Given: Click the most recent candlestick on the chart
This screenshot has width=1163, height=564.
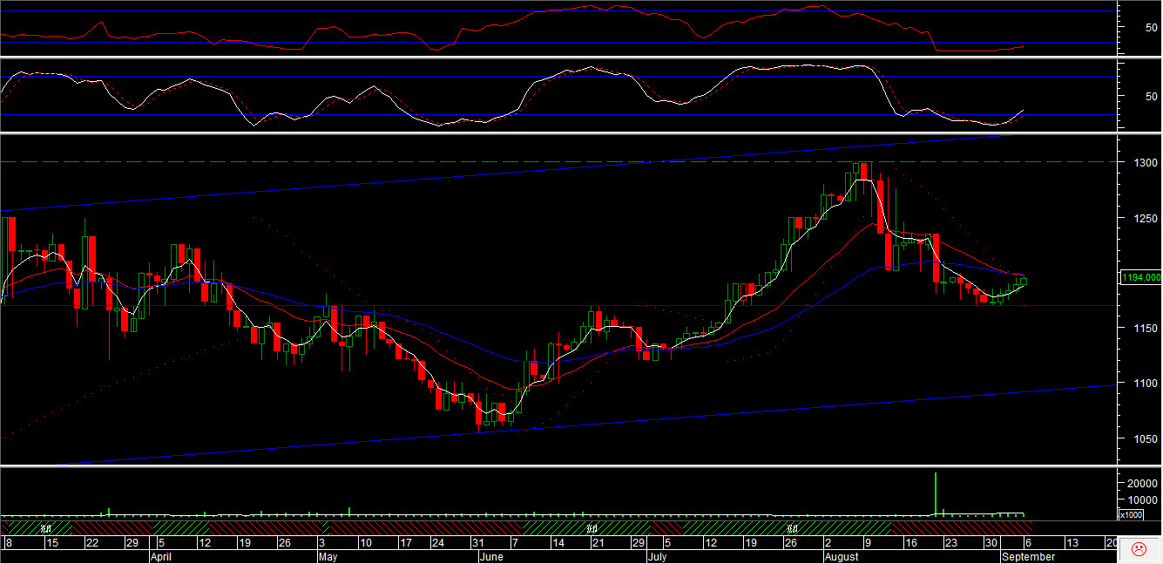Looking at the screenshot, I should coord(1023,281).
